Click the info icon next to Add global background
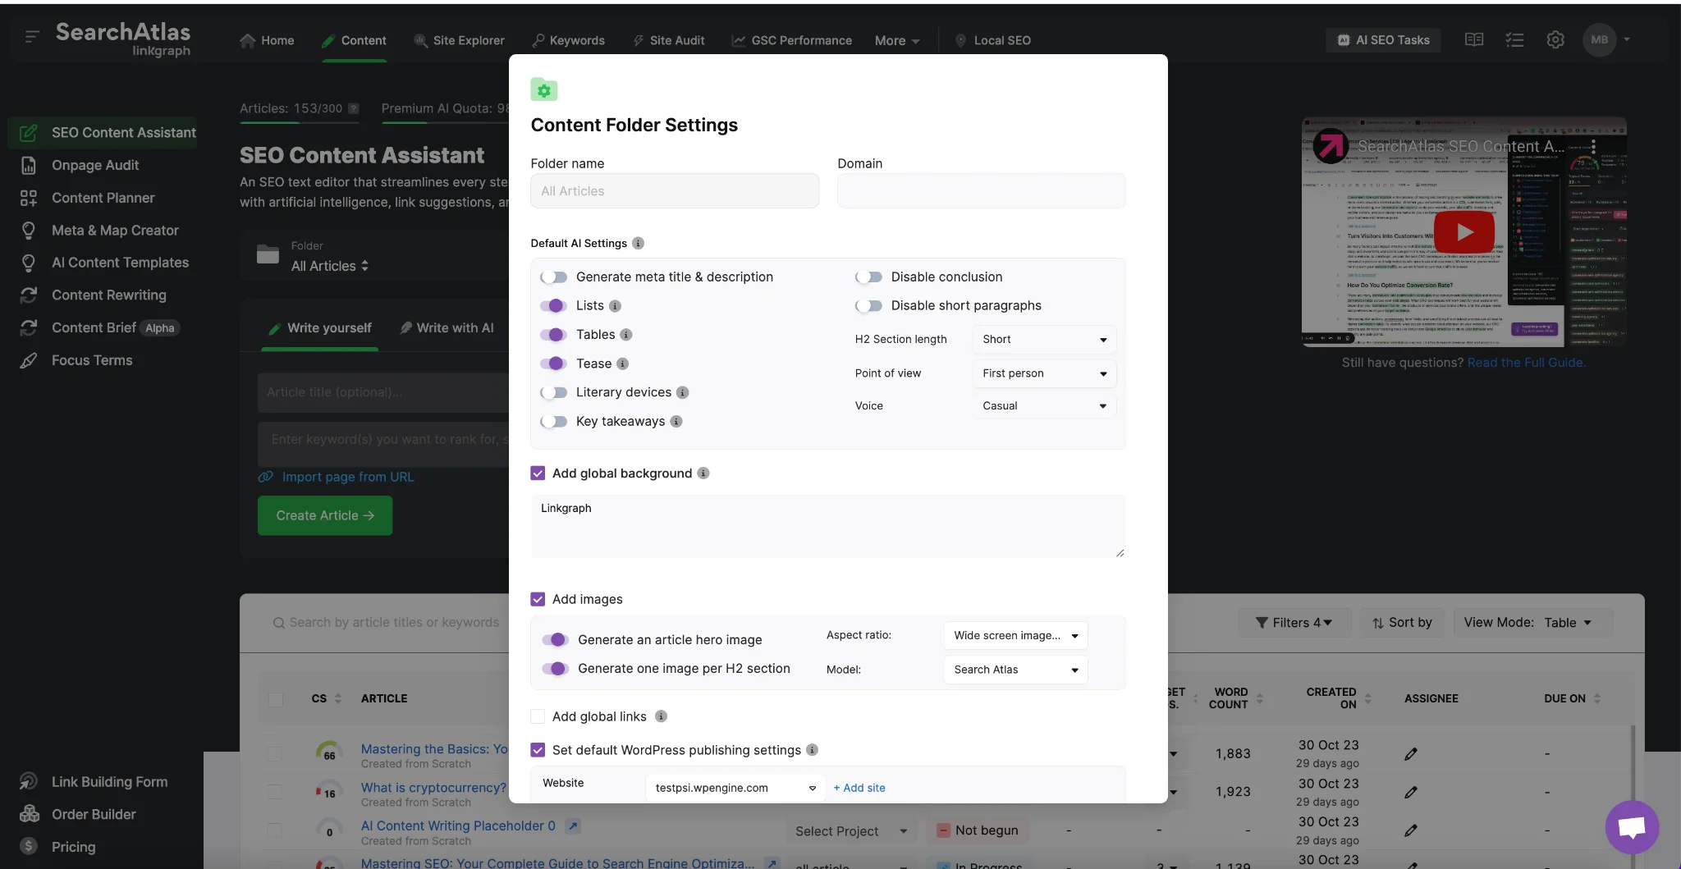This screenshot has width=1681, height=869. tap(703, 473)
